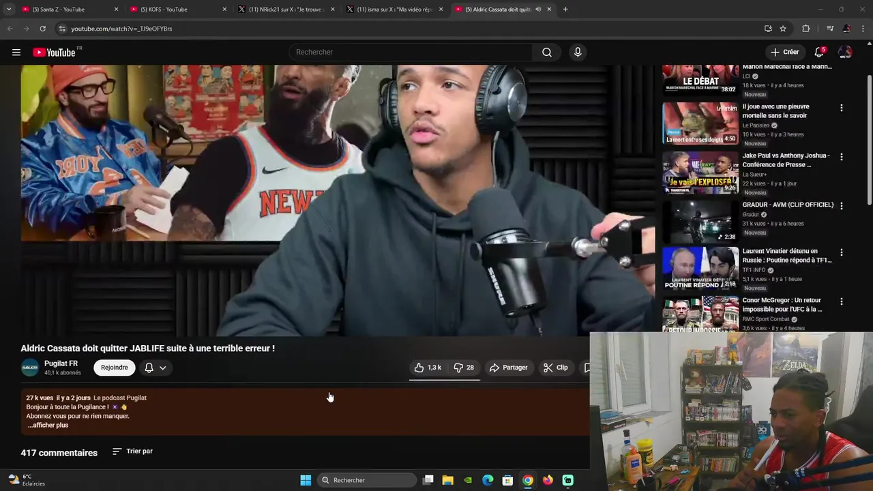Open options for Jake Paul vs Anthony Joshua video
Viewport: 873px width, 491px height.
[841, 157]
